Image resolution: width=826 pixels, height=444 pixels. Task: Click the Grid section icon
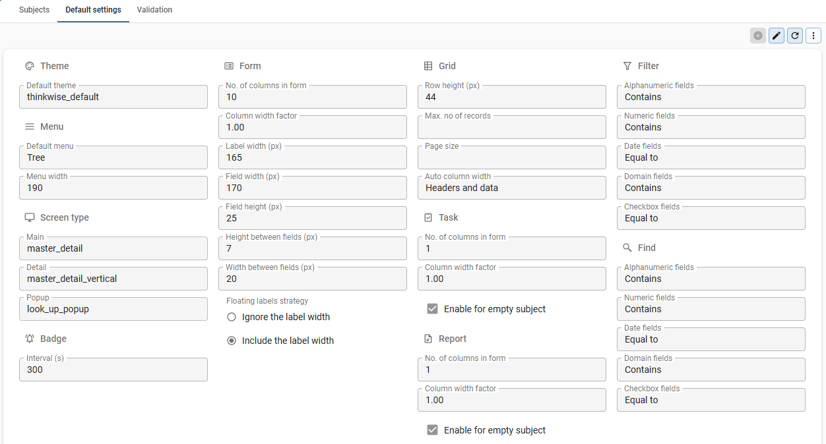click(x=428, y=65)
